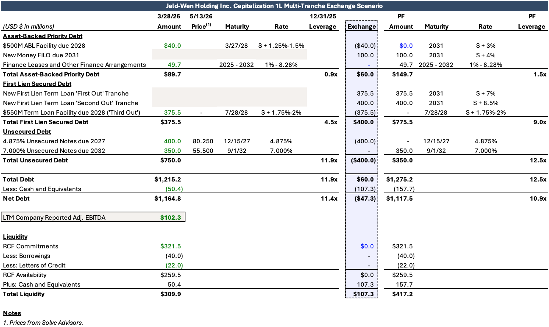Click the title bar Jeld-Wen Holding Inc. Capitalization

click(274, 6)
